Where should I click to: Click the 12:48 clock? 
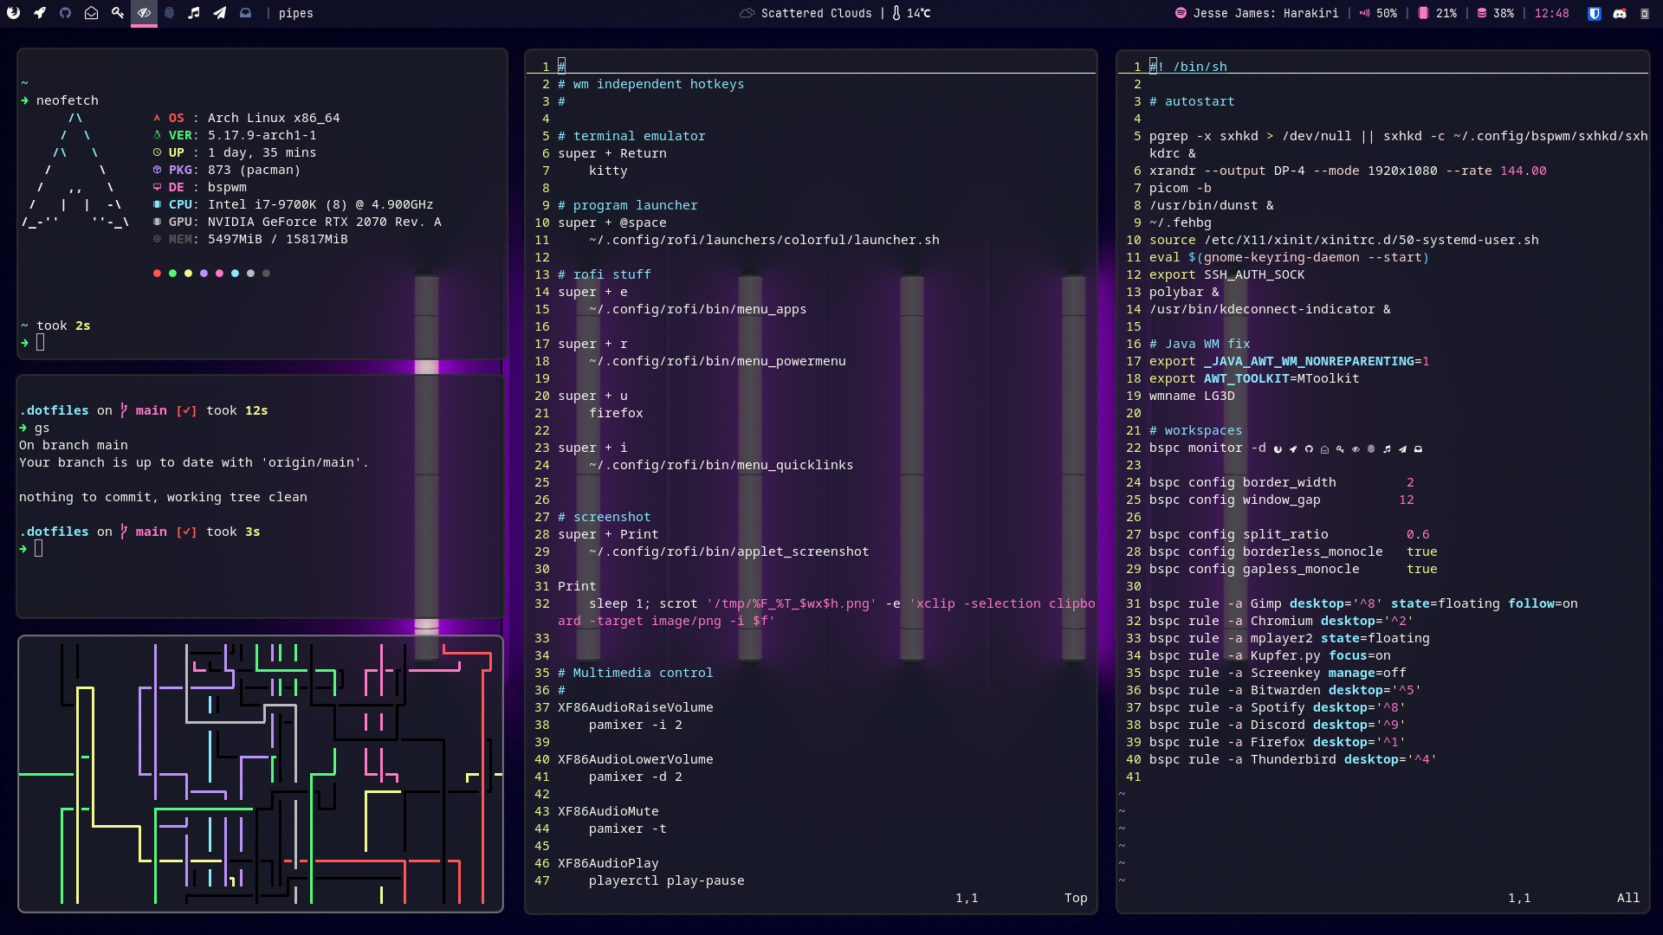(x=1551, y=13)
